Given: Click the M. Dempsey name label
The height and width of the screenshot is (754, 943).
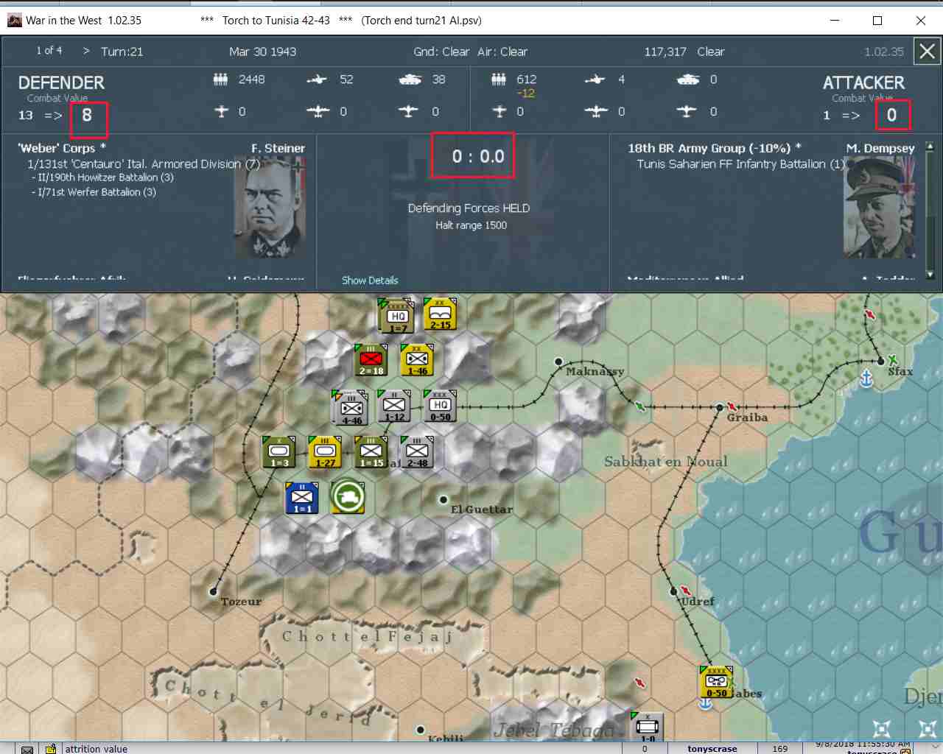Looking at the screenshot, I should point(880,148).
